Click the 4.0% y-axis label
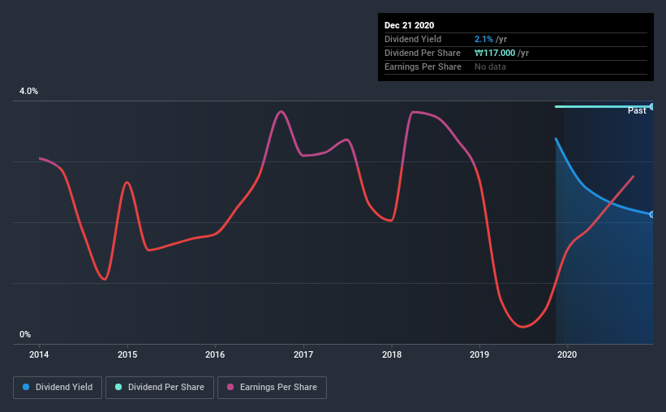 tap(29, 92)
